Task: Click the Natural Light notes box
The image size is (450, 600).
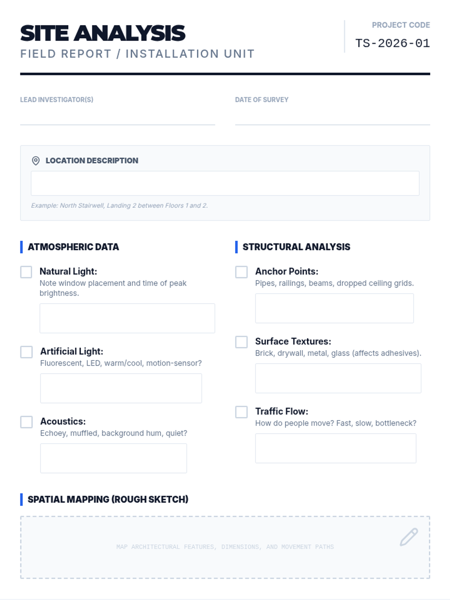Action: pyautogui.click(x=127, y=318)
